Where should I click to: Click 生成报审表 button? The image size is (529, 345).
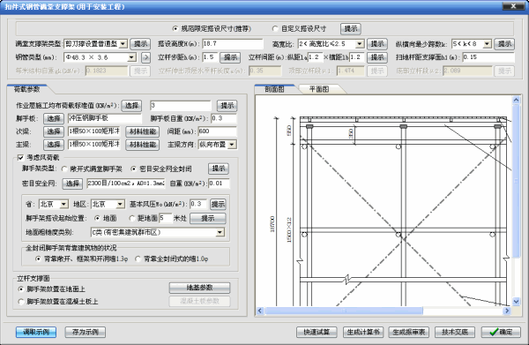pos(409,332)
